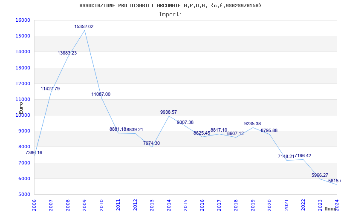Click the x-axis year 2020
The image size is (341, 213).
pyautogui.click(x=270, y=205)
